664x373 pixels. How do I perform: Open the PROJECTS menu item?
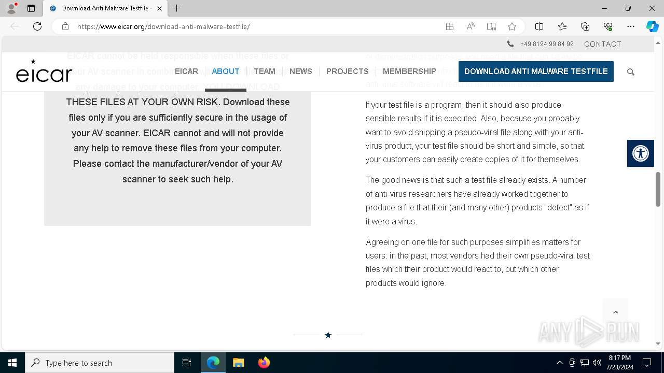pyautogui.click(x=347, y=71)
